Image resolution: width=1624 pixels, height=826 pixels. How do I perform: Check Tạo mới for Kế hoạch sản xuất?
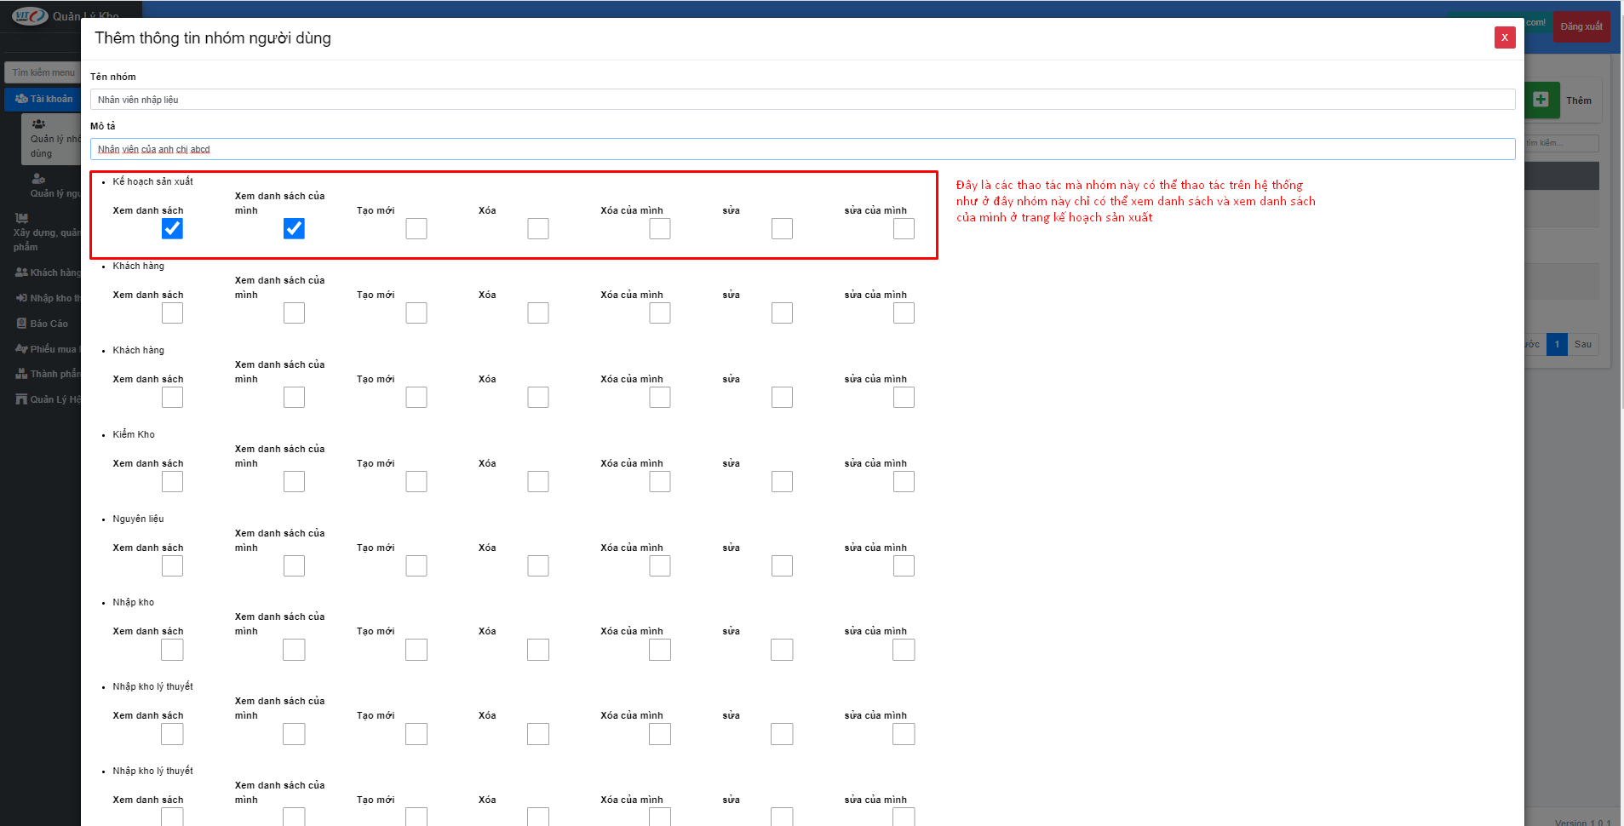pyautogui.click(x=416, y=228)
